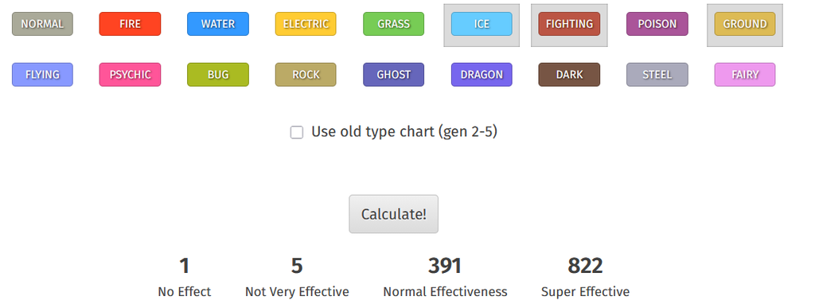
Task: Deselect the selected ICE type
Action: (x=482, y=24)
